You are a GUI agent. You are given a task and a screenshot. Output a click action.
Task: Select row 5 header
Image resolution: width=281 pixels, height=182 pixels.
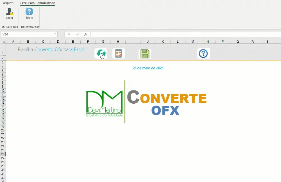pyautogui.click(x=3, y=71)
